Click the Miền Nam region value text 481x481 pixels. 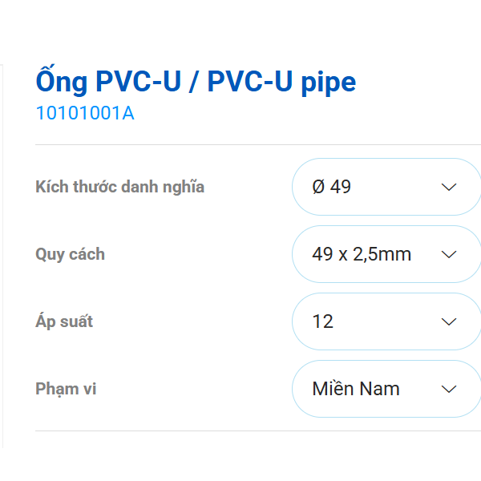click(x=356, y=389)
